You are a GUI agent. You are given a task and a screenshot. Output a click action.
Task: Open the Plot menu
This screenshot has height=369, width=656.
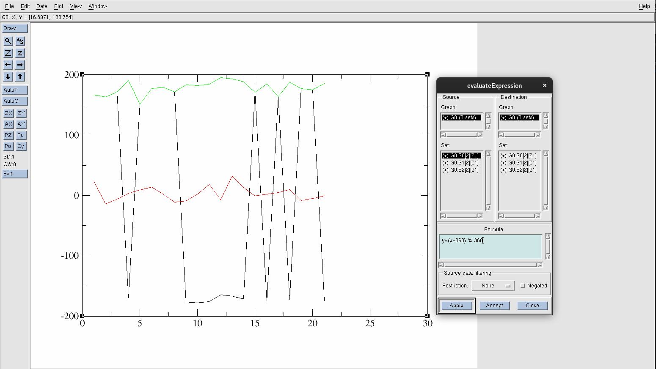point(58,6)
